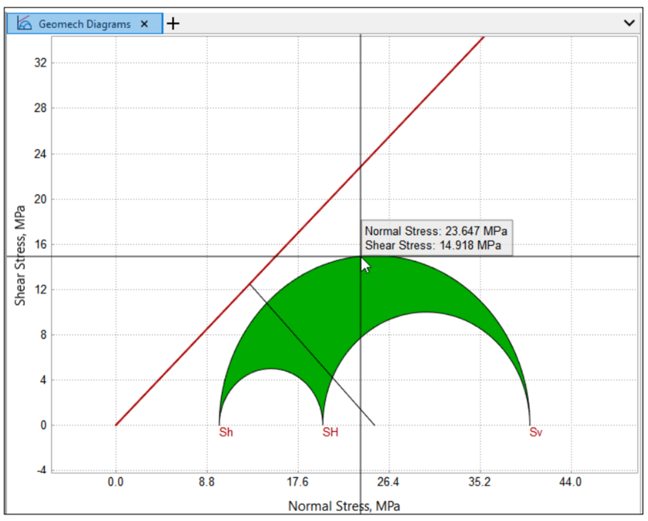Click inside the small Sh–SH semicircle
The height and width of the screenshot is (521, 648).
(x=271, y=402)
